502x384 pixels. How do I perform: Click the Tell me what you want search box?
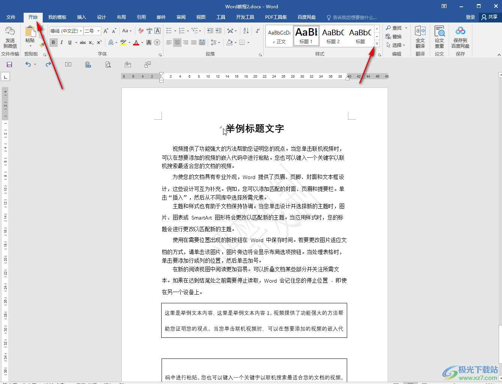[352, 17]
